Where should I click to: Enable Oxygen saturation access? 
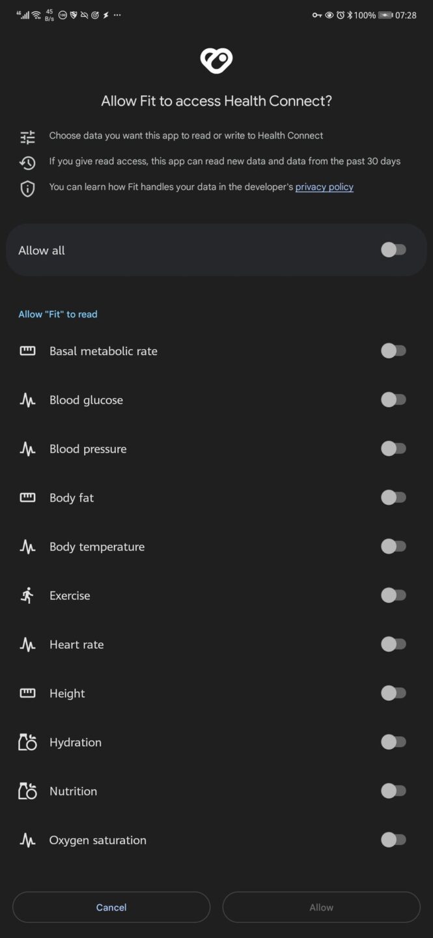click(x=393, y=840)
